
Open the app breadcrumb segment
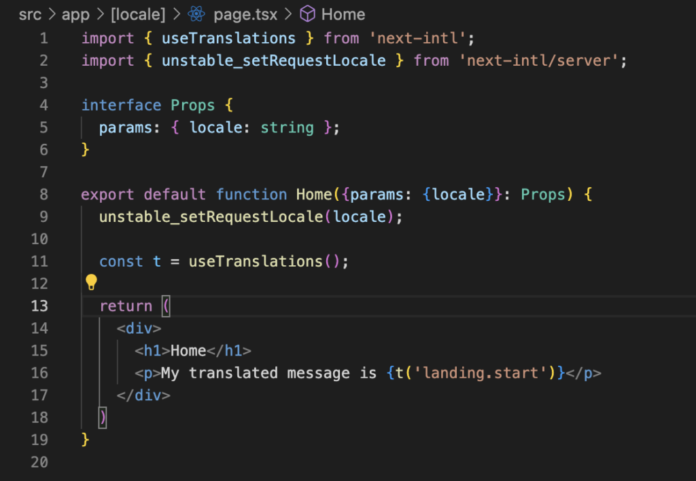coord(75,15)
